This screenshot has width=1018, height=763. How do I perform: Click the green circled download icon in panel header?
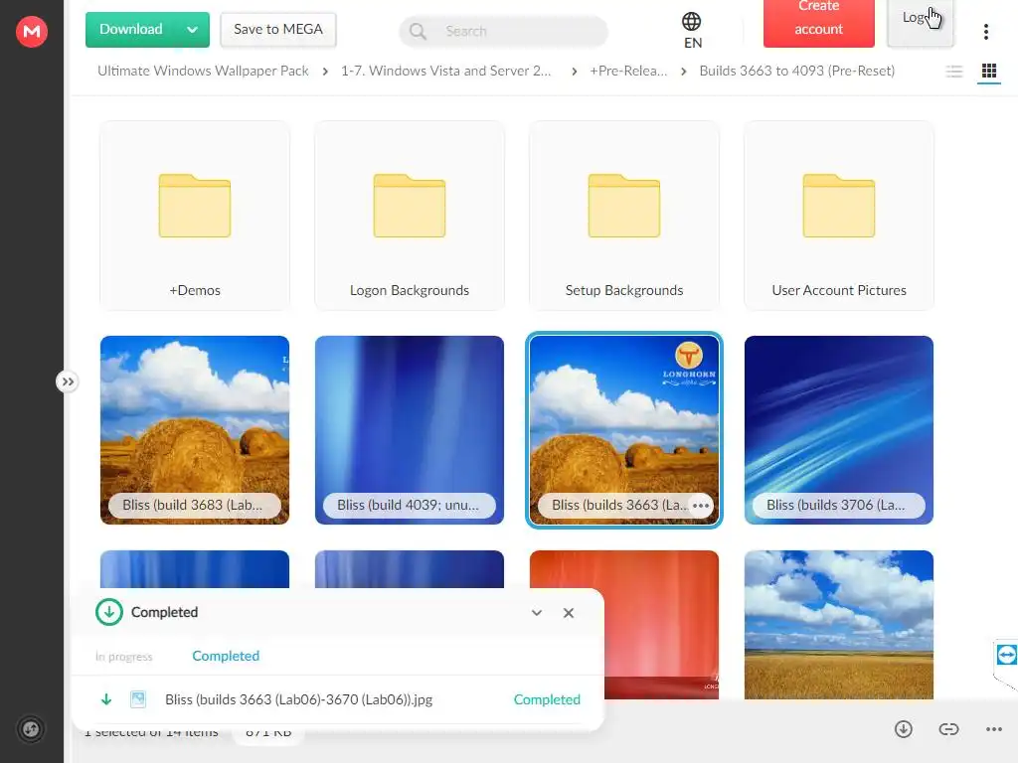click(x=109, y=612)
